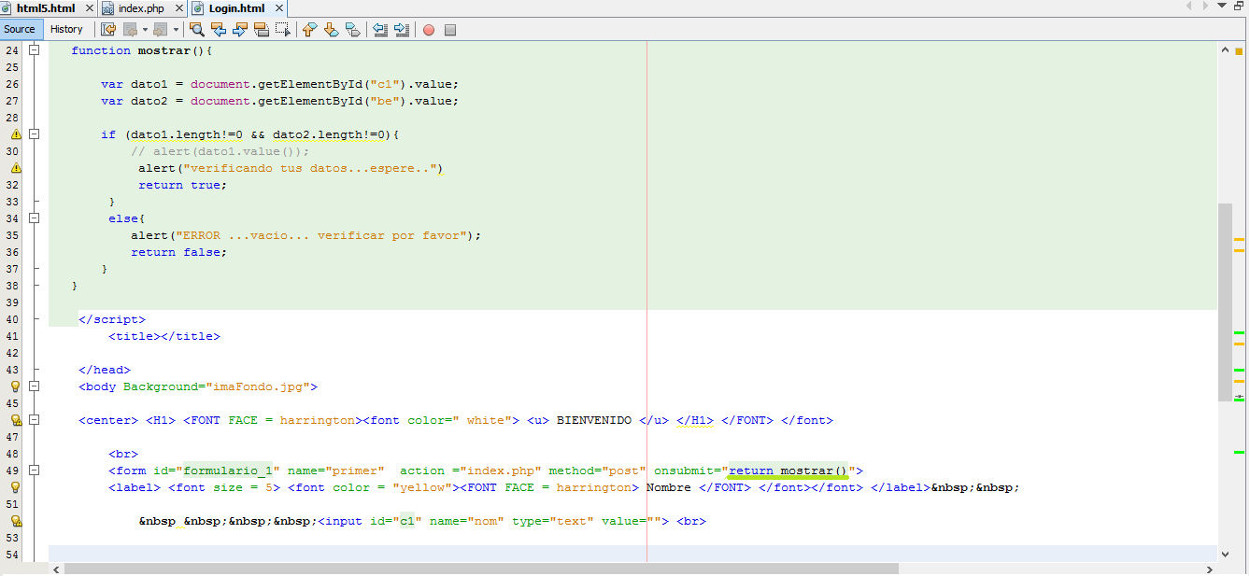The width and height of the screenshot is (1250, 576).
Task: Close the Login.html tab
Action: point(277,8)
